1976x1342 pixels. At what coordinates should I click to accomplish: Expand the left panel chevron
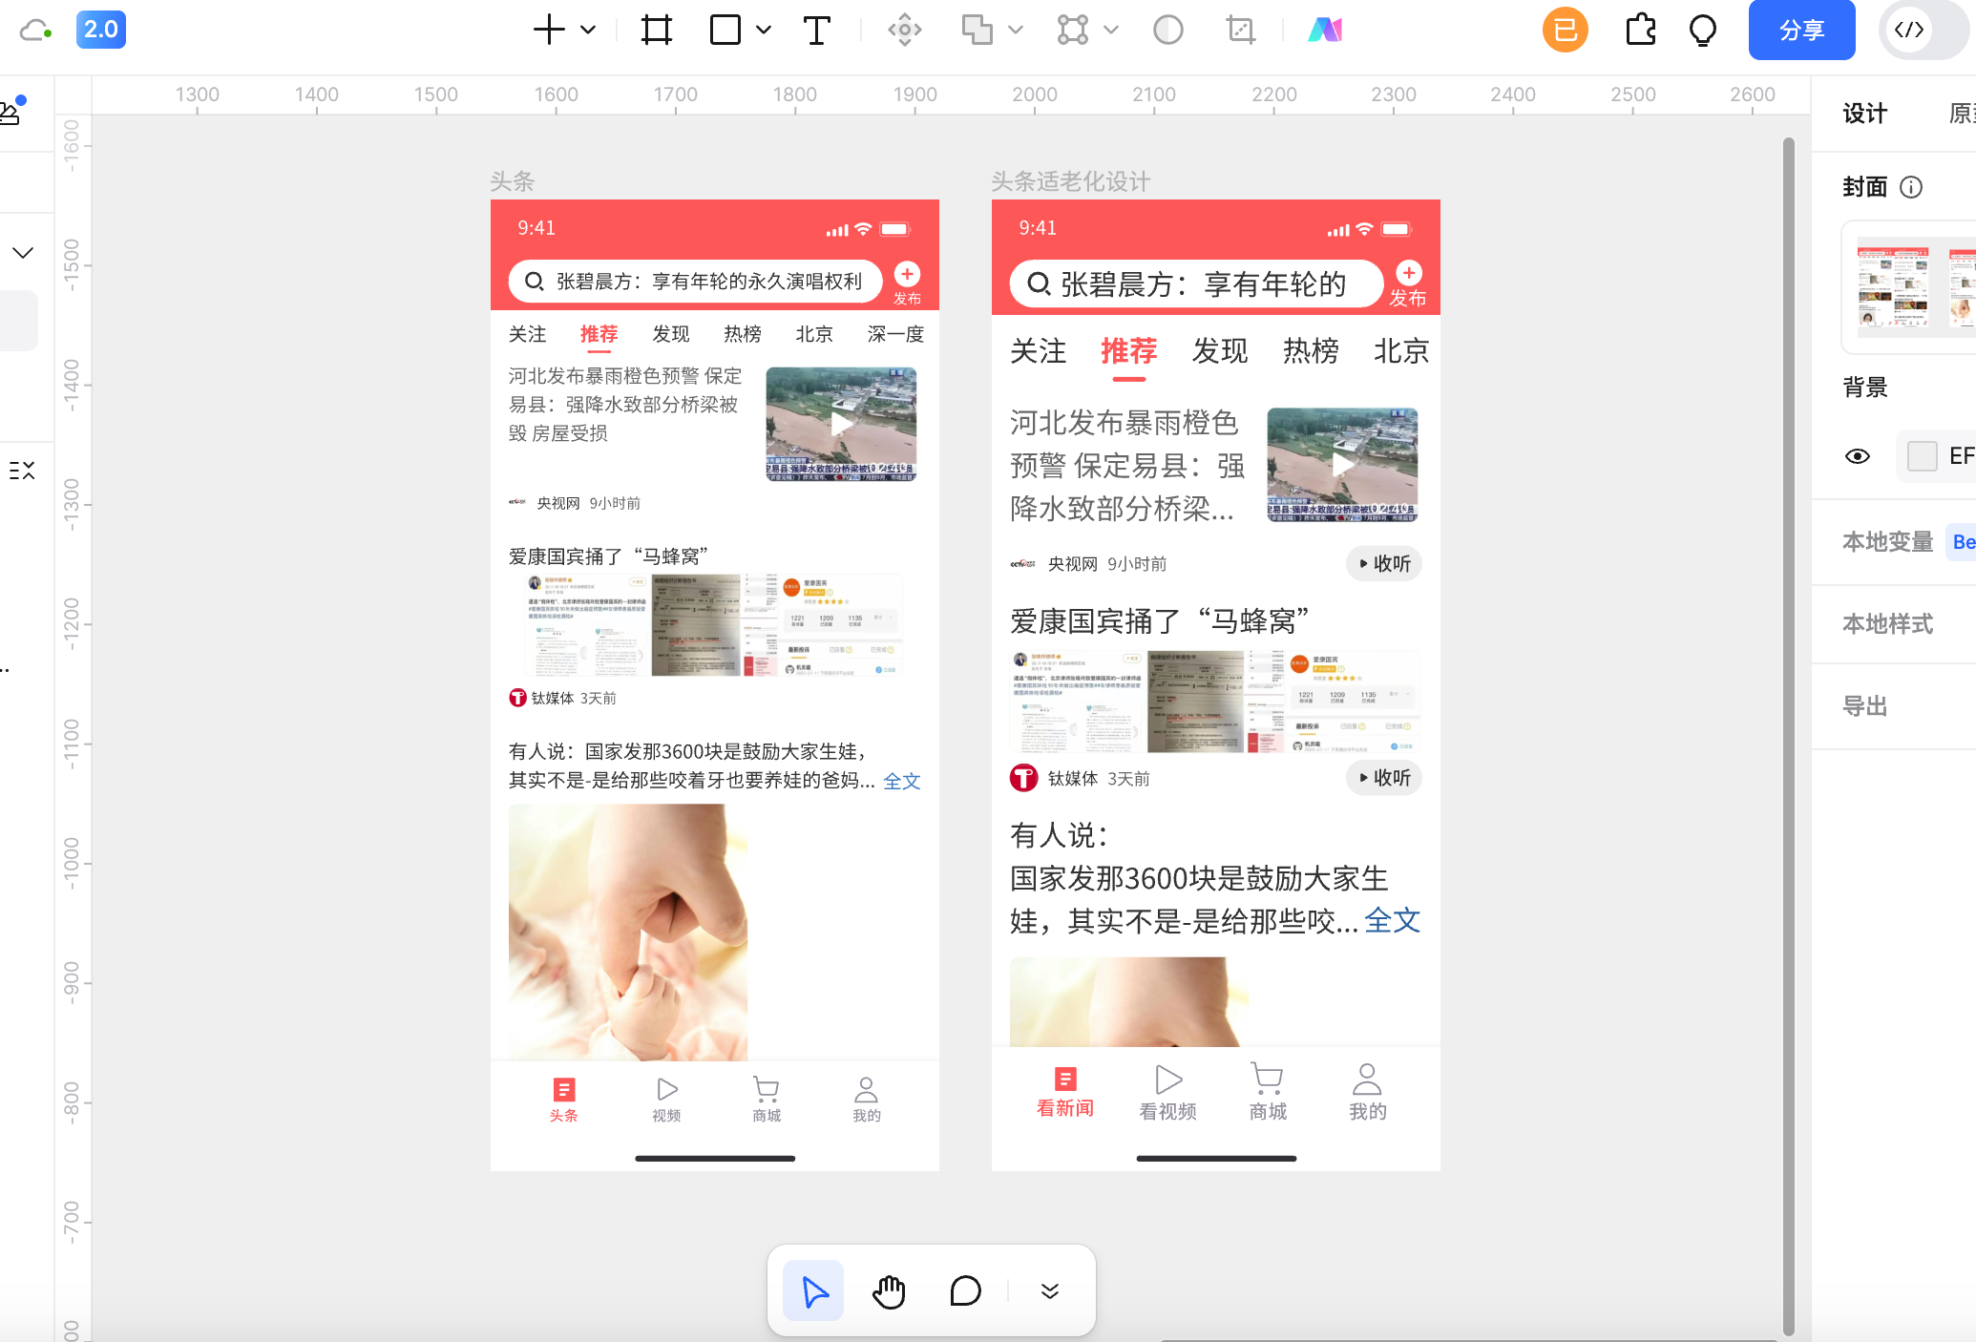coord(23,253)
